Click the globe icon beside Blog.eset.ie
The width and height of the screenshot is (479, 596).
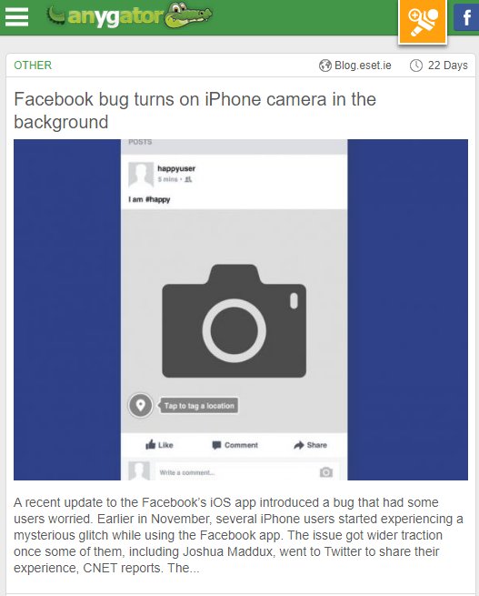point(324,66)
